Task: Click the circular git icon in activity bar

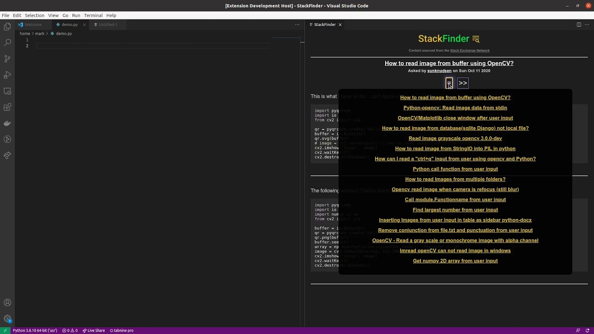Action: point(7,140)
